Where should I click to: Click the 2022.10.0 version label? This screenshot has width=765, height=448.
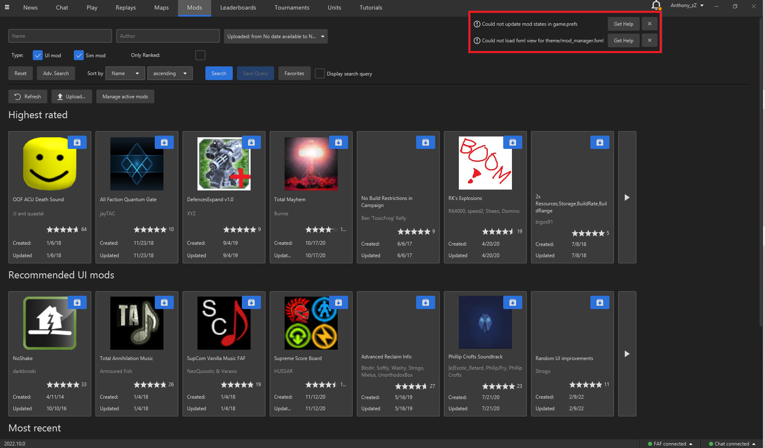[x=15, y=444]
